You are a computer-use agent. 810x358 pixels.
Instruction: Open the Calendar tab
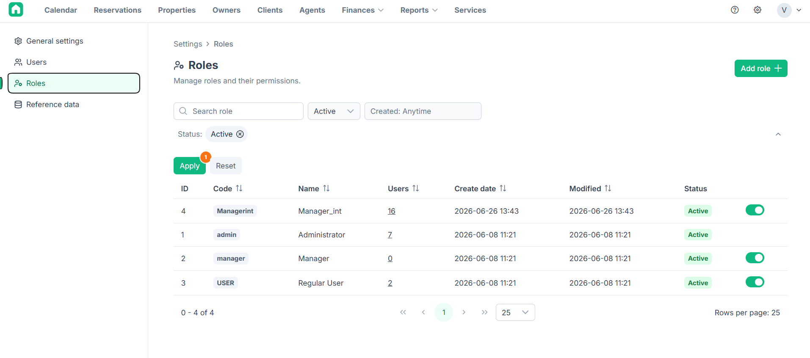point(61,10)
